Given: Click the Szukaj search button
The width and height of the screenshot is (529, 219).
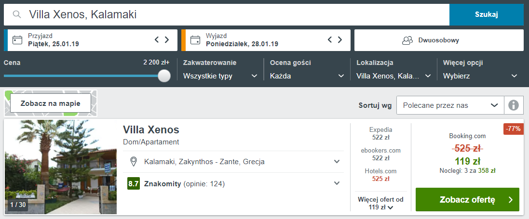Looking at the screenshot, I should point(486,14).
